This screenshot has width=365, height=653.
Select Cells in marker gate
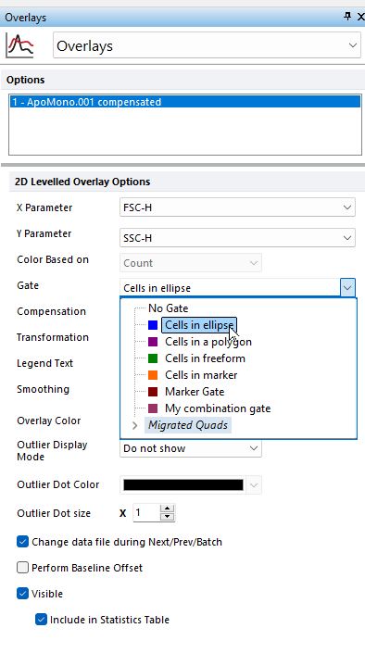pos(201,375)
